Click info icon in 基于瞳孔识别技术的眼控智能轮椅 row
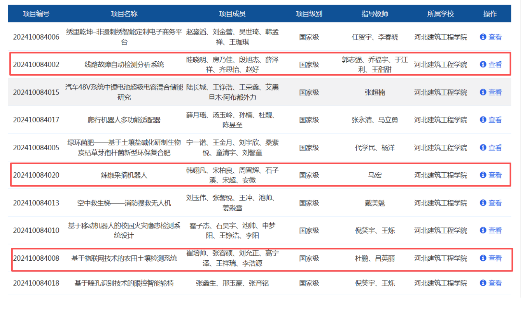The height and width of the screenshot is (310, 525). [483, 283]
